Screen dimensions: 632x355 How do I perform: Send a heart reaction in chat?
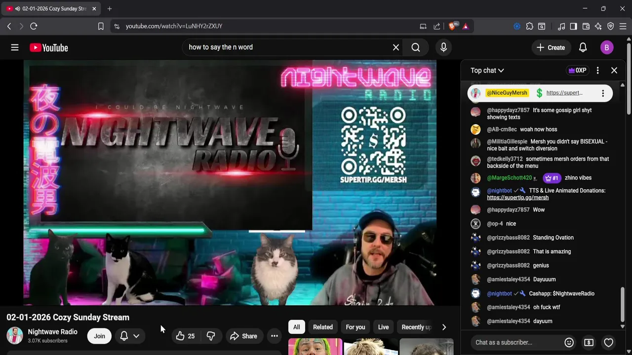tap(608, 342)
